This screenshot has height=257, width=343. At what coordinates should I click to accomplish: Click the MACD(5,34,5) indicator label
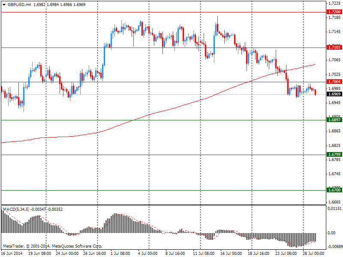(x=16, y=209)
